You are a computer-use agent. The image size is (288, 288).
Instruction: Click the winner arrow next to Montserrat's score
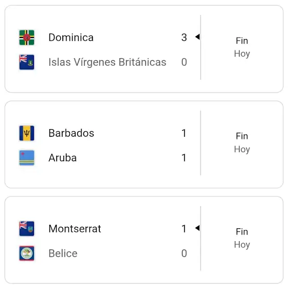[197, 228]
